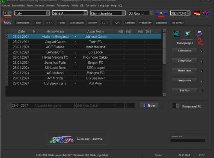This screenshot has height=158, width=214.
Task: Toggle the checkbox beside Competition
Action: tap(202, 61)
